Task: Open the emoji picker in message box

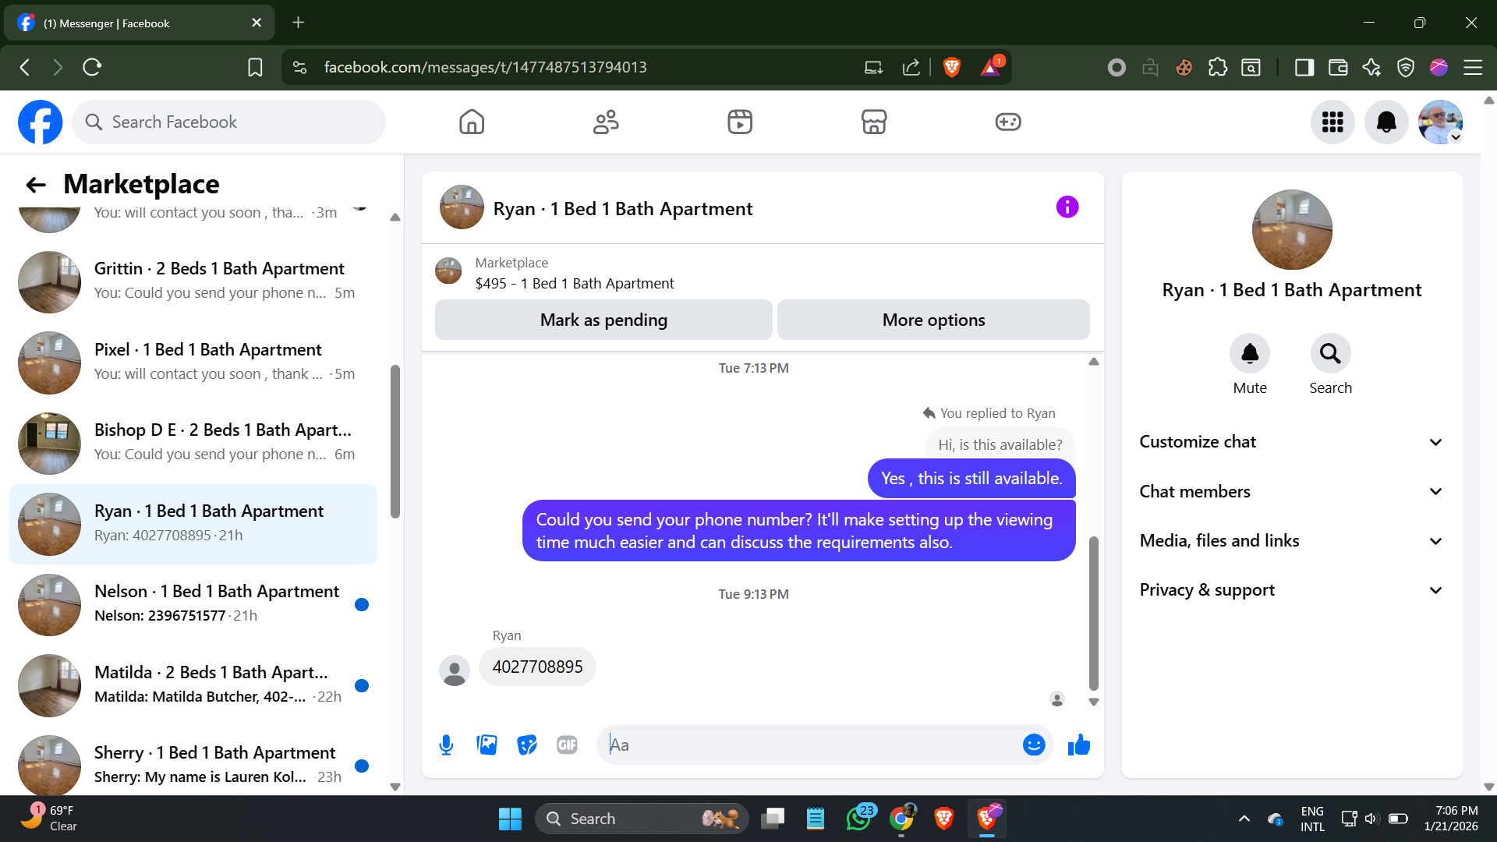Action: pyautogui.click(x=1033, y=745)
